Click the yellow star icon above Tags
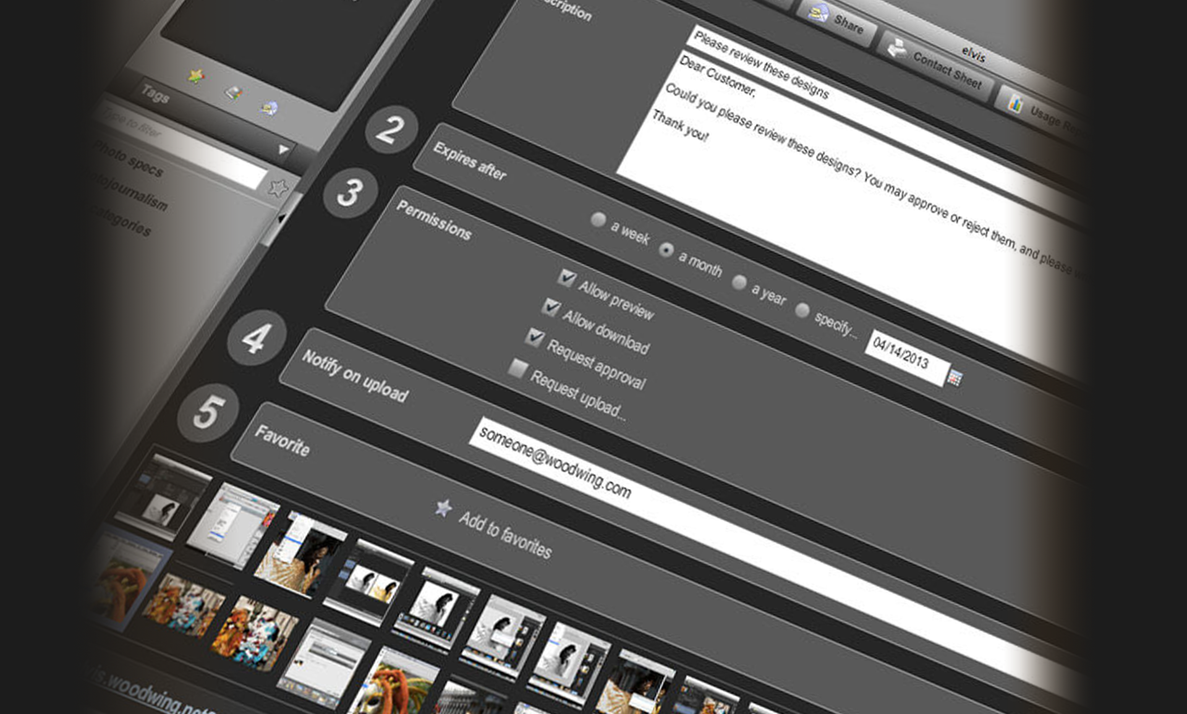This screenshot has height=714, width=1187. 196,76
